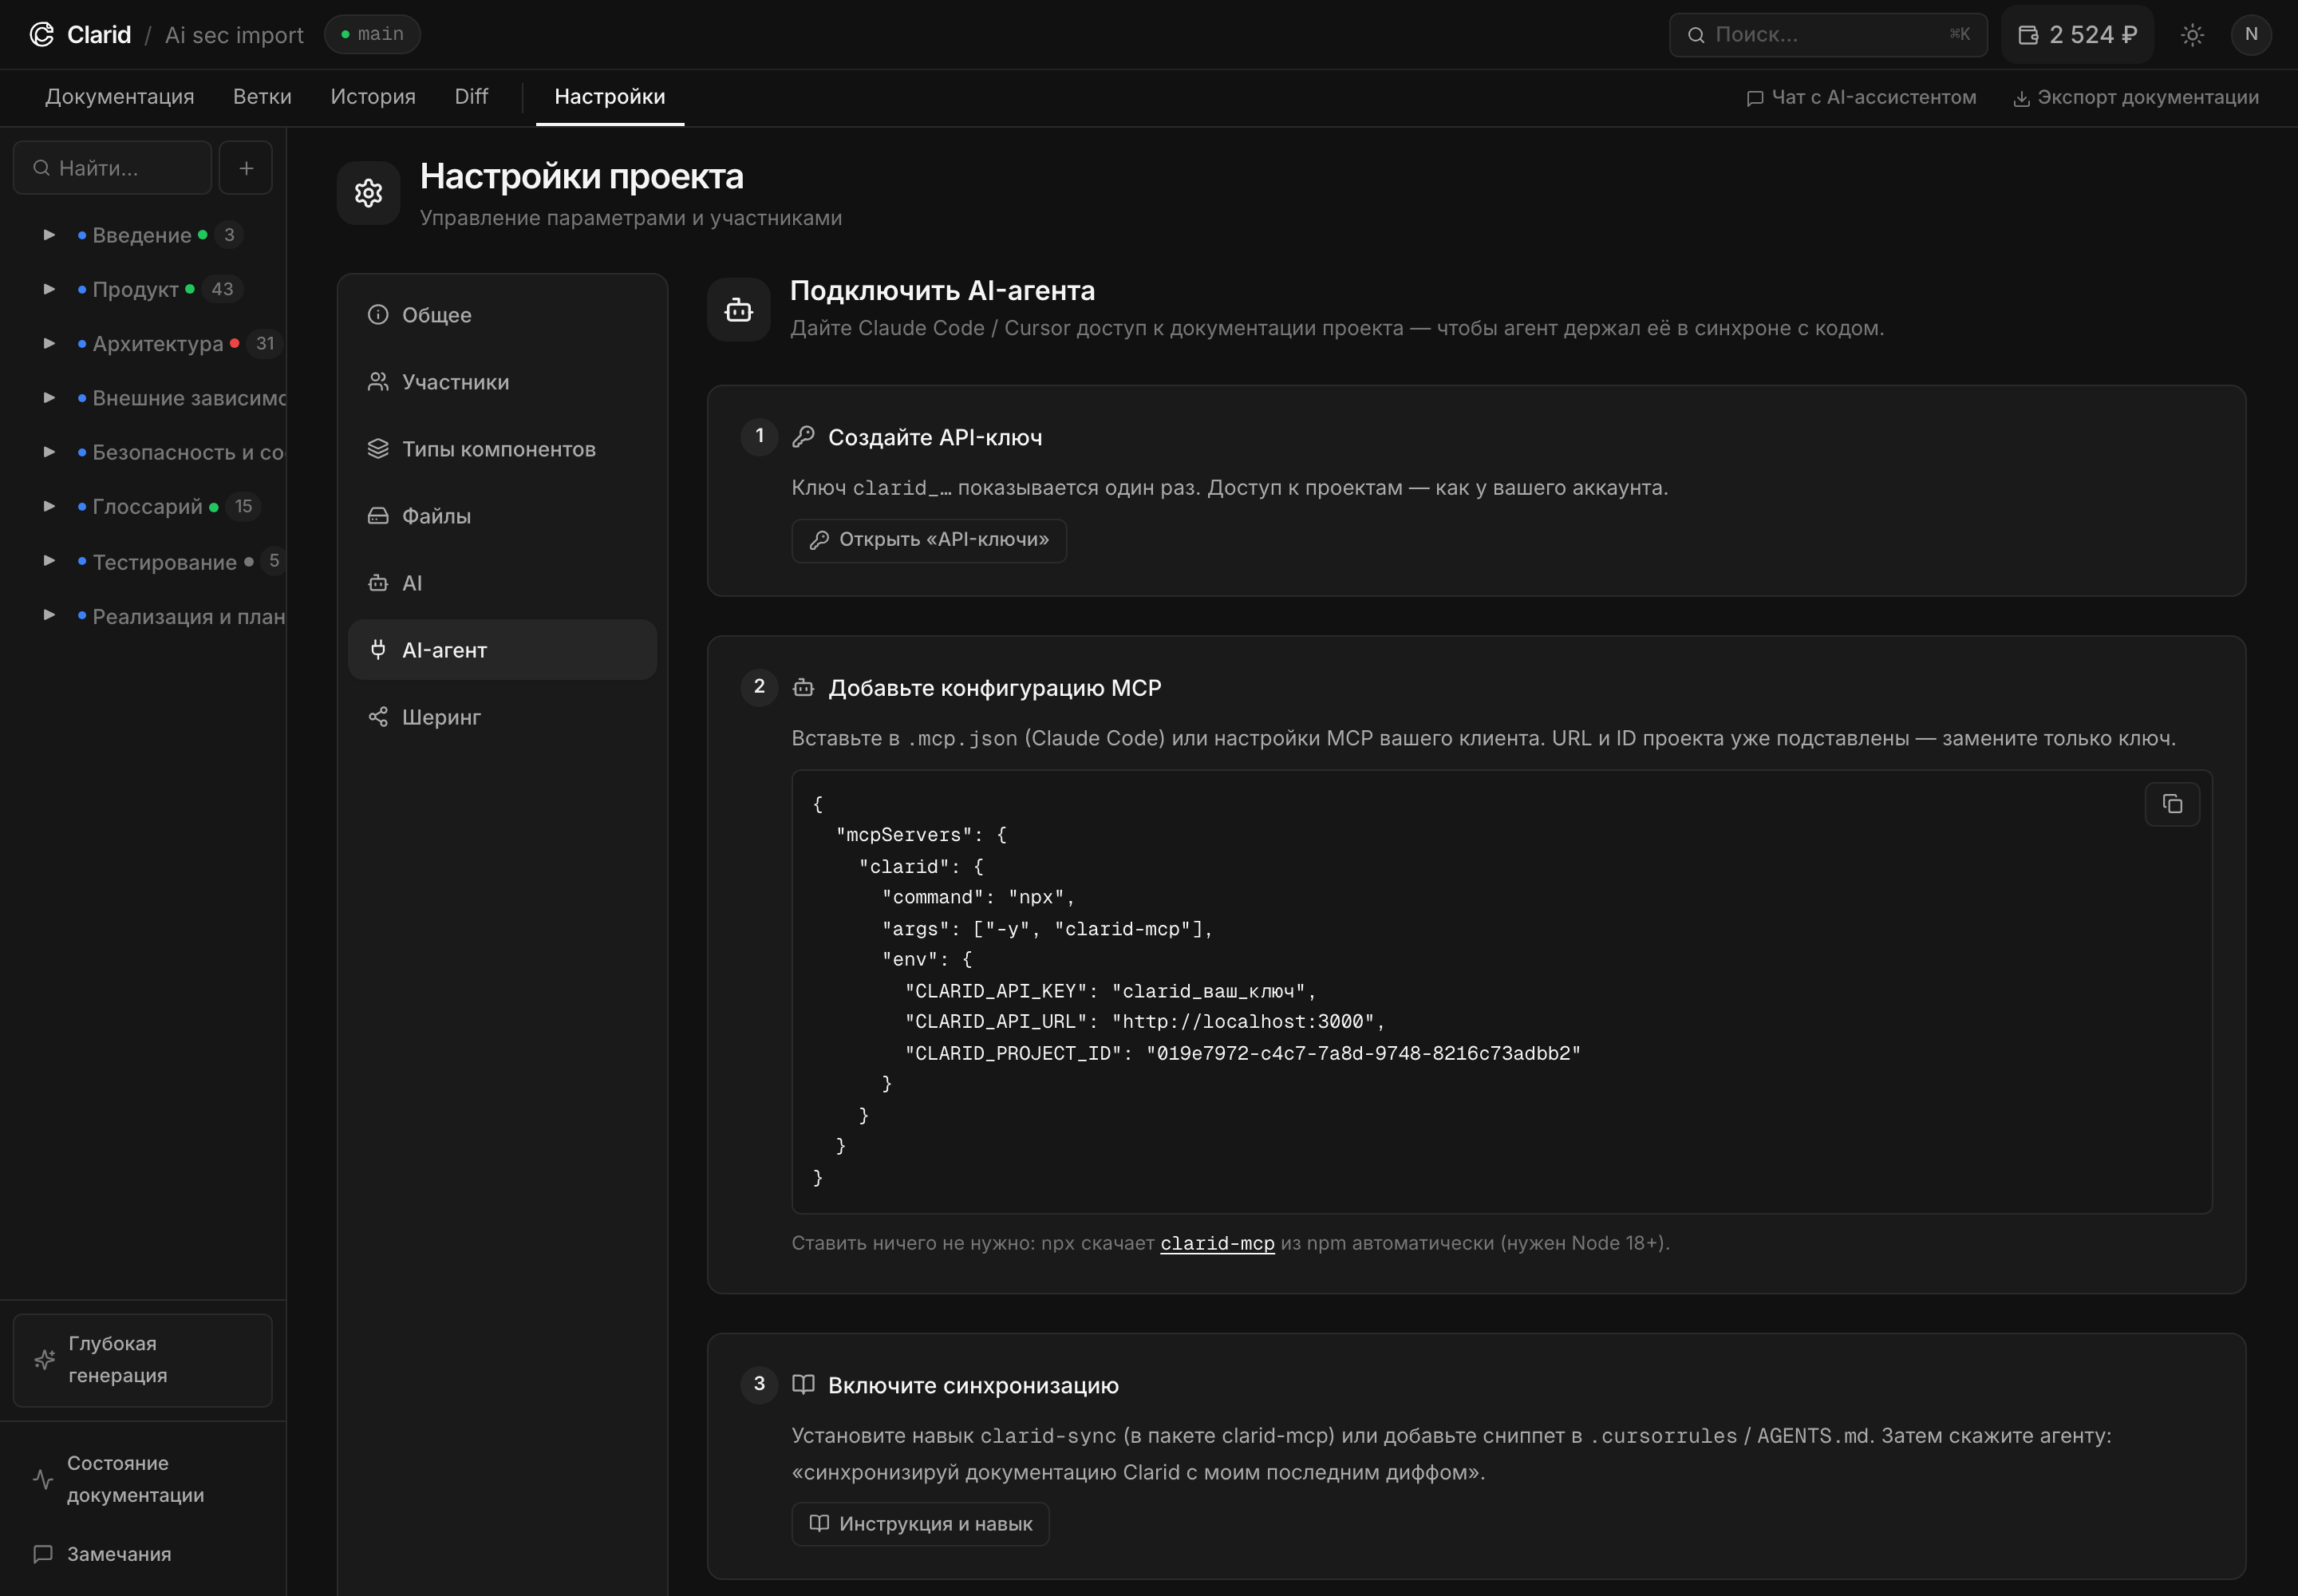Select the Архитектура tree item
This screenshot has height=1596, width=2298.
point(158,343)
